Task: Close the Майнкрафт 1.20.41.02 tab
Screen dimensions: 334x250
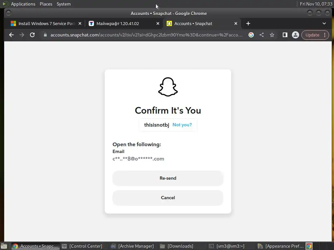Action: click(158, 23)
